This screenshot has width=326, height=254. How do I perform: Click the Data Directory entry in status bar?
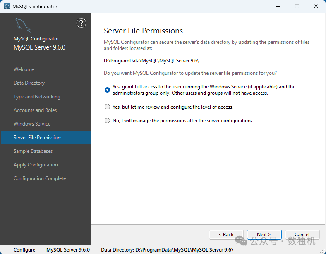[167, 250]
